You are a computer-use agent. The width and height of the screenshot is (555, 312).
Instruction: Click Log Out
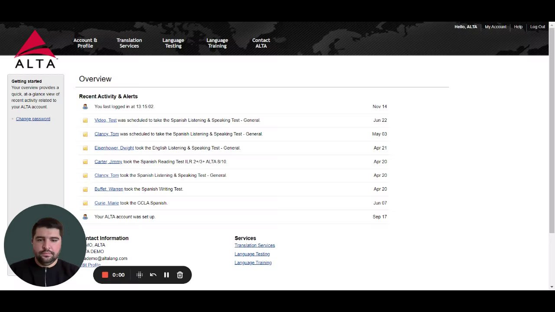(538, 27)
